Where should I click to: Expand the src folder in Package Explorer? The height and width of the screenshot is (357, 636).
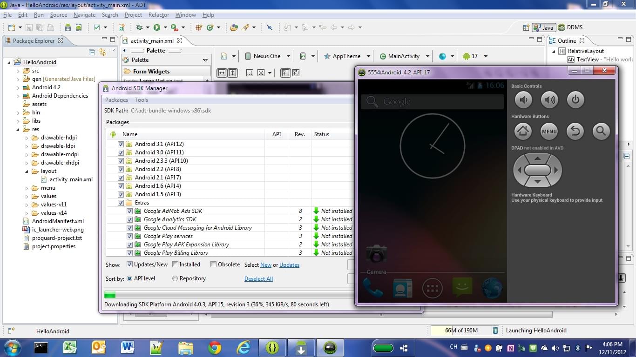pyautogui.click(x=18, y=71)
